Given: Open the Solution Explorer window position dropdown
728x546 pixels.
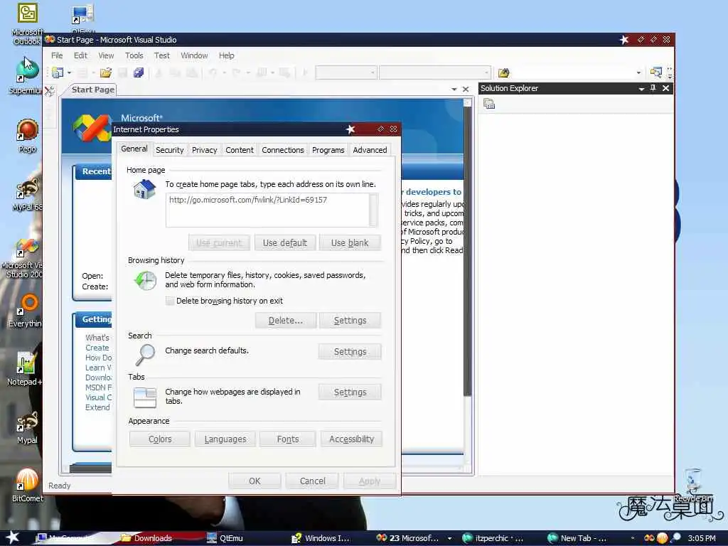Looking at the screenshot, I should pos(641,88).
